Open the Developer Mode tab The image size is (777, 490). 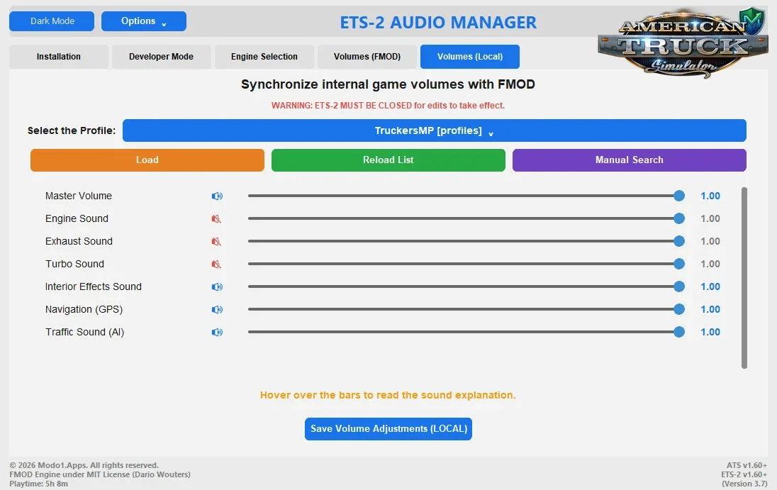[161, 57]
